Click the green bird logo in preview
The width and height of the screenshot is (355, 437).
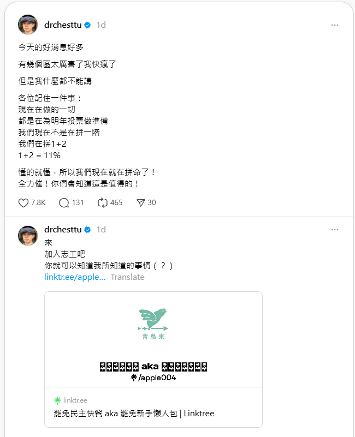click(x=153, y=324)
